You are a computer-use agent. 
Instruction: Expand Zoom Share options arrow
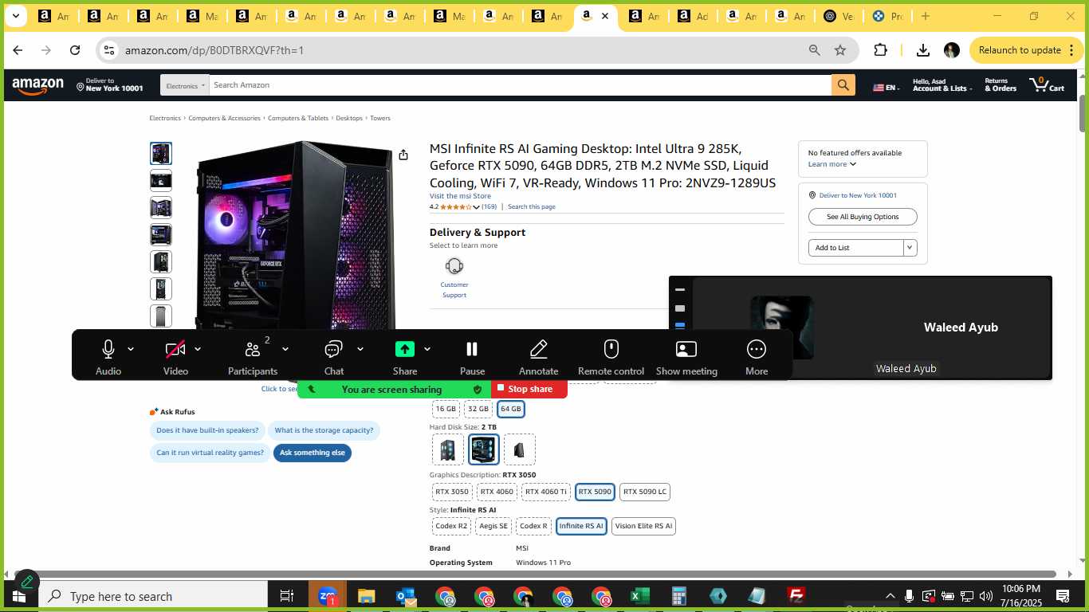[x=427, y=349]
